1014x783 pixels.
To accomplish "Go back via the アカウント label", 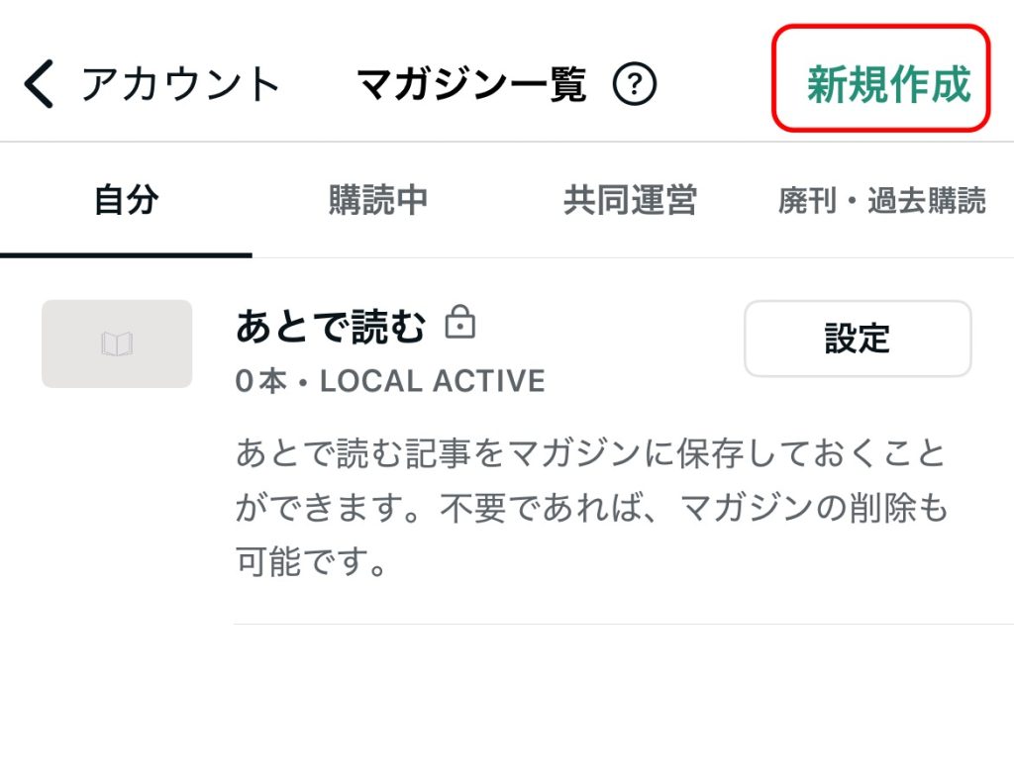I will pyautogui.click(x=180, y=84).
